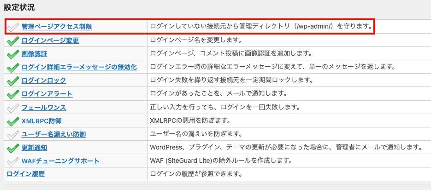The image size is (431, 190).
Task: Open the WAFチューニングサポート link
Action: (x=60, y=161)
